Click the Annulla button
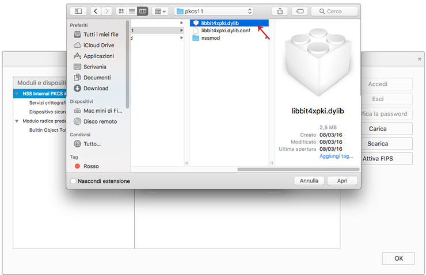This screenshot has height=275, width=426. (x=309, y=181)
